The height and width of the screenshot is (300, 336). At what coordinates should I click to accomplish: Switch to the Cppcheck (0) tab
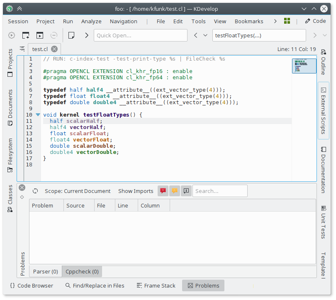click(82, 271)
